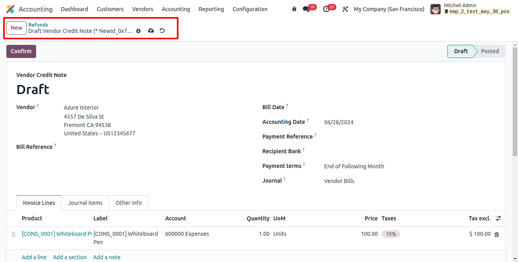Select the Draft status stage
The height and width of the screenshot is (262, 518).
(x=461, y=51)
